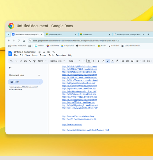Print the document with printer icon
Viewport: 153px width, 160px height.
pos(25,61)
